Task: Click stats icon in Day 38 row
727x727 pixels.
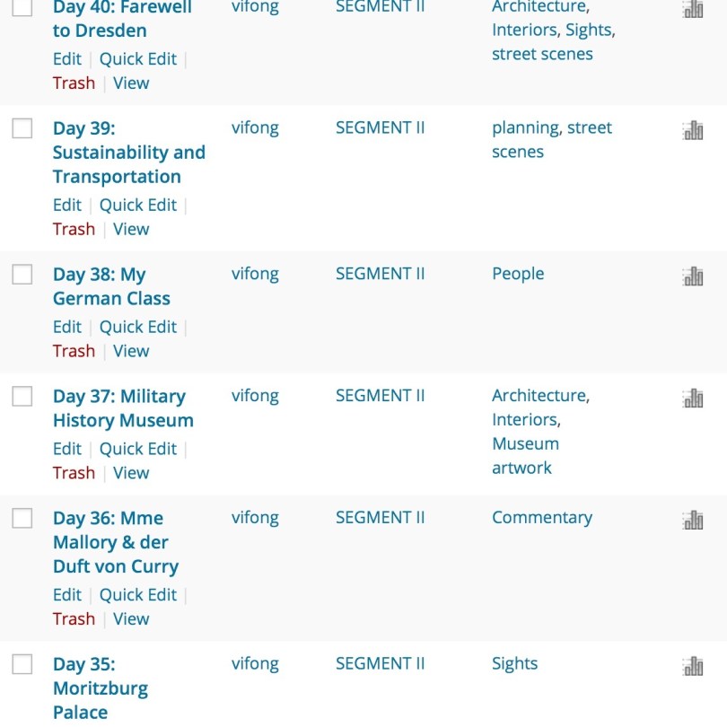Action: click(692, 276)
